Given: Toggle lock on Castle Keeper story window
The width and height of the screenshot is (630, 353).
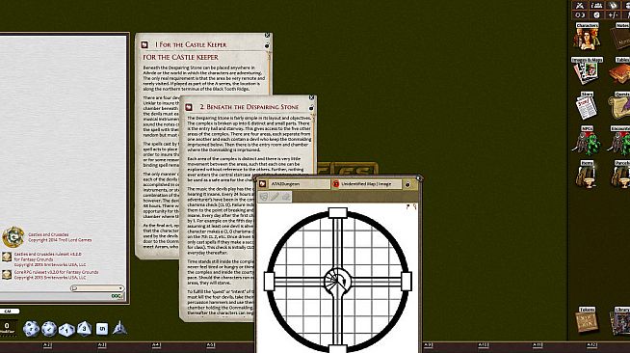Looking at the screenshot, I should (x=267, y=46).
